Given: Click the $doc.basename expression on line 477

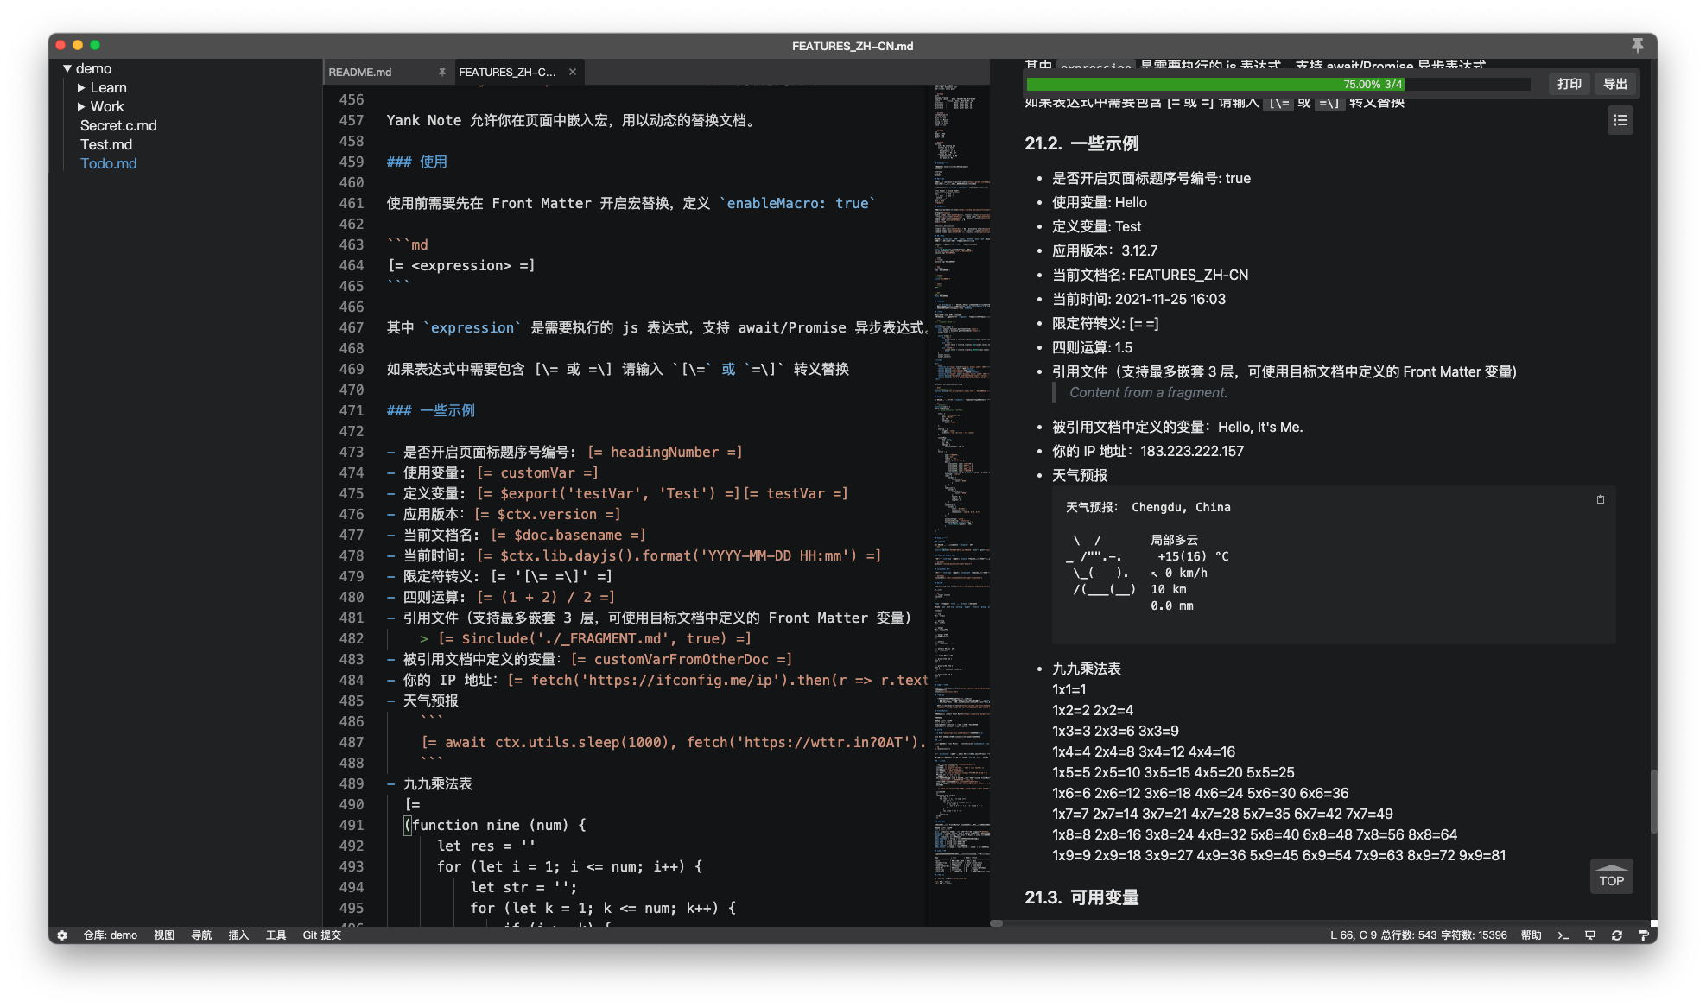Looking at the screenshot, I should 568,535.
